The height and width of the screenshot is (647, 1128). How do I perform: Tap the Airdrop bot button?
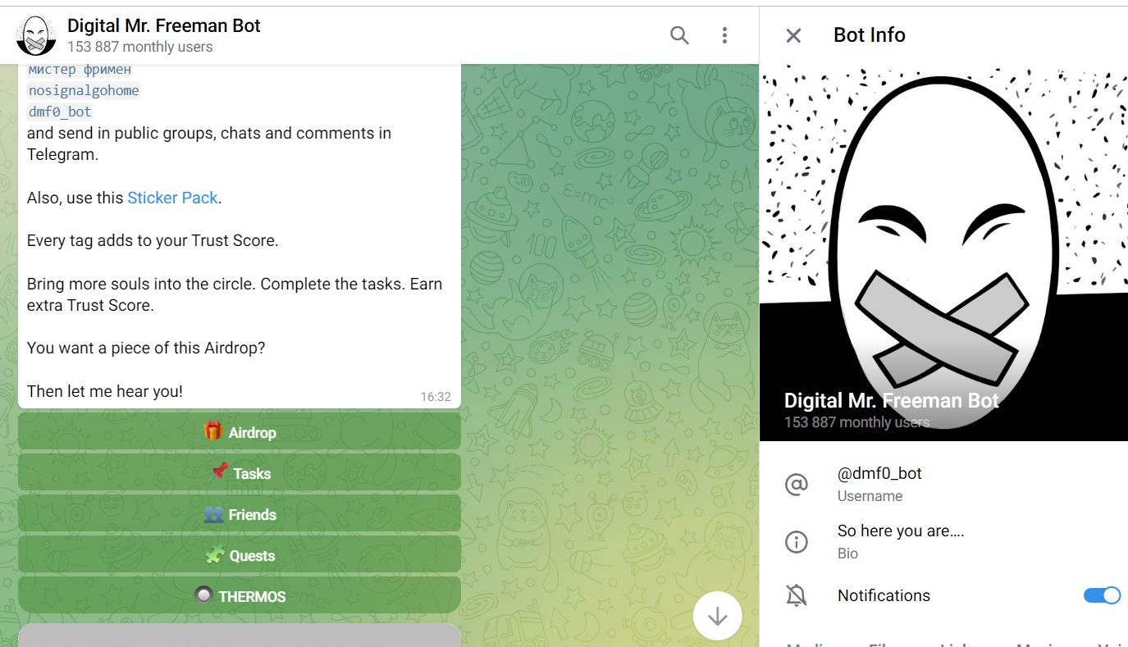pyautogui.click(x=240, y=432)
